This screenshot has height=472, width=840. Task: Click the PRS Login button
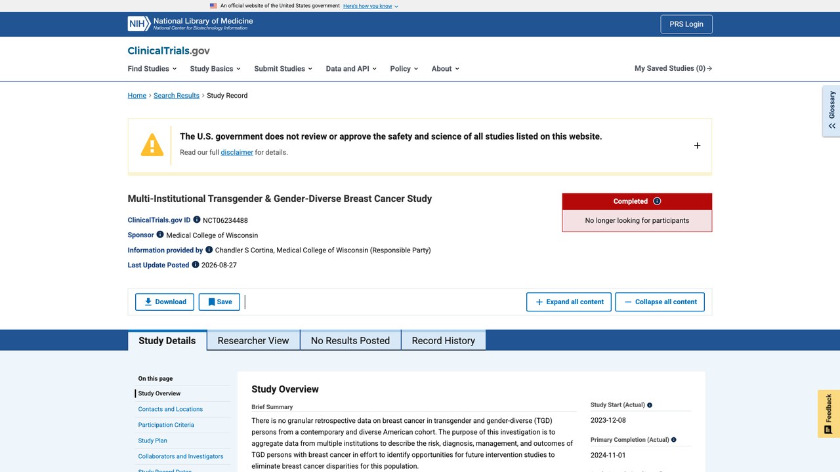pos(686,24)
